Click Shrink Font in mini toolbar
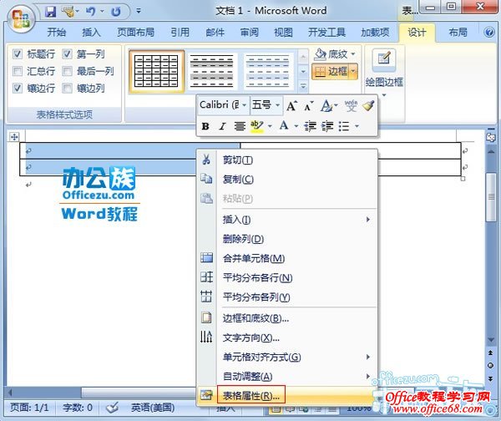The height and width of the screenshot is (421, 501). (x=308, y=106)
